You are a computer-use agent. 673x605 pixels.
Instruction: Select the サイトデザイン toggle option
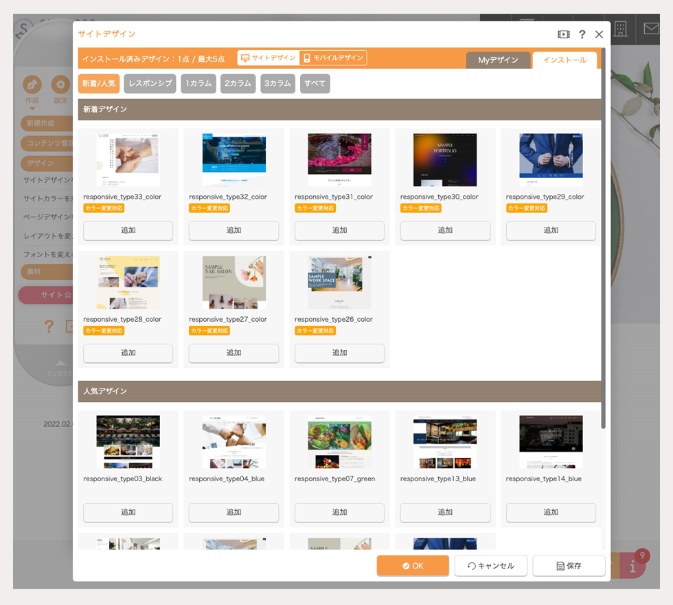click(x=269, y=58)
